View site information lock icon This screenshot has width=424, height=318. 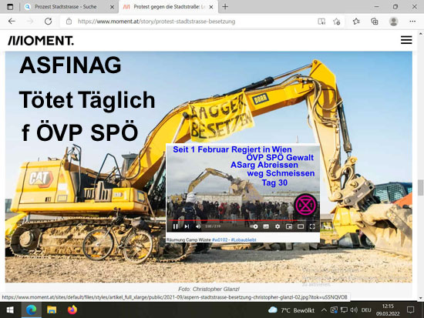[69, 22]
